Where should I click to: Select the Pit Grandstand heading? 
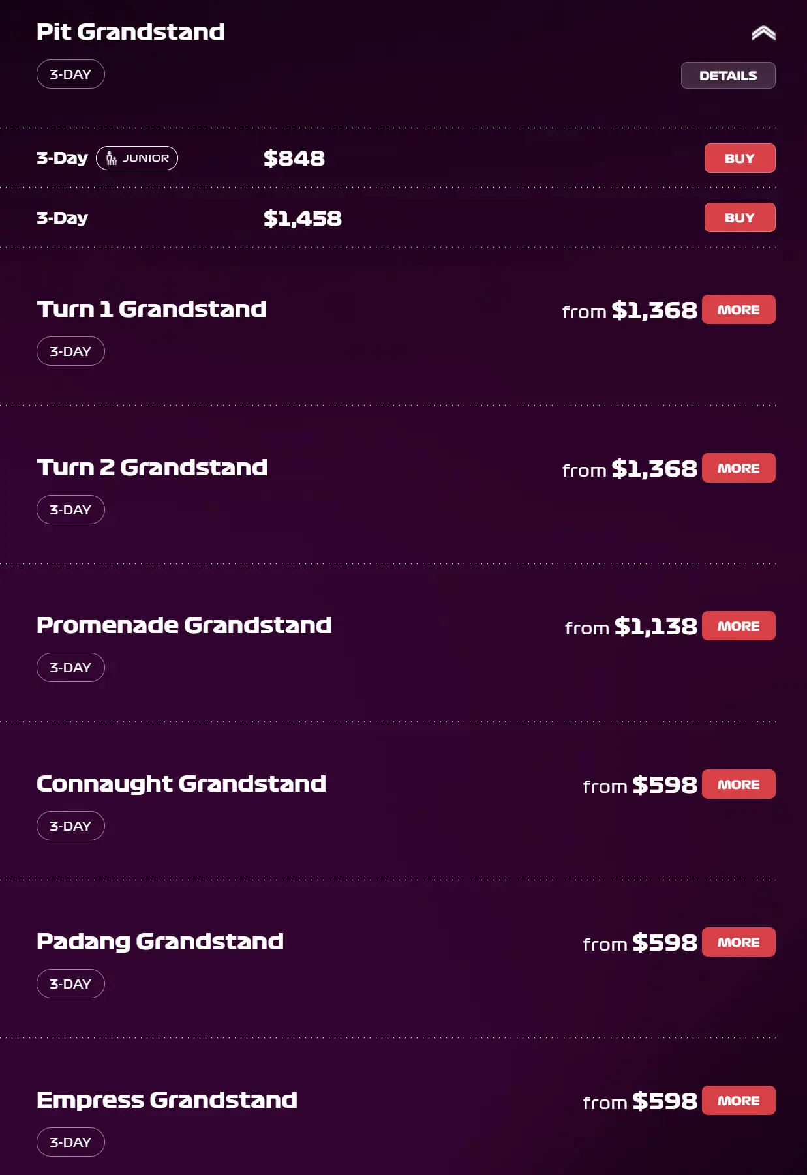pyautogui.click(x=130, y=32)
